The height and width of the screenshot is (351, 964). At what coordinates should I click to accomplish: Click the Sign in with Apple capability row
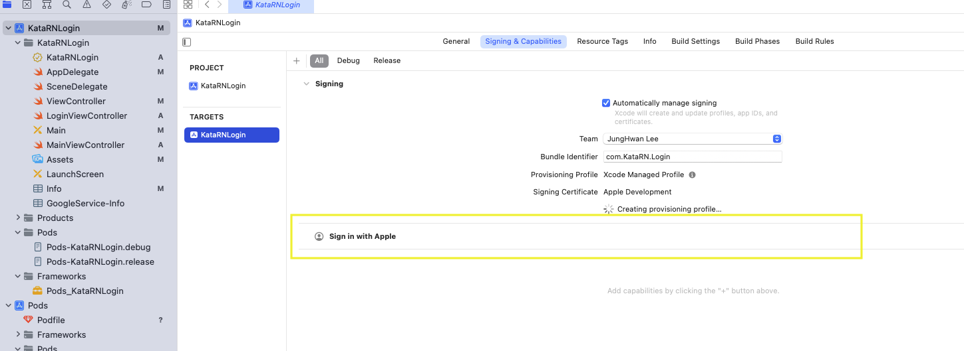point(631,236)
